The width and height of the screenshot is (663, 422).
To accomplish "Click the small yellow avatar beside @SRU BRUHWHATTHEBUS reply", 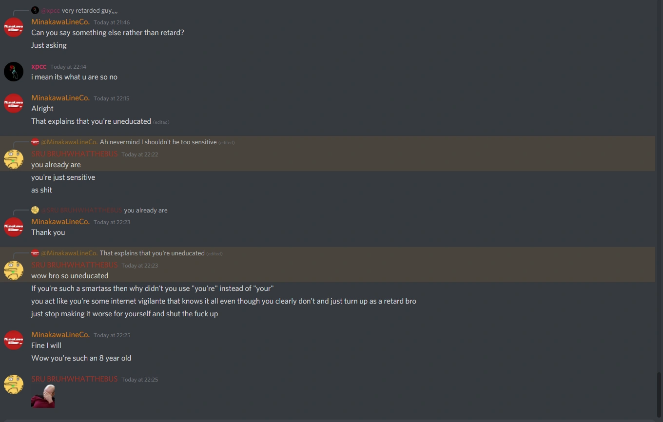I will pyautogui.click(x=35, y=210).
